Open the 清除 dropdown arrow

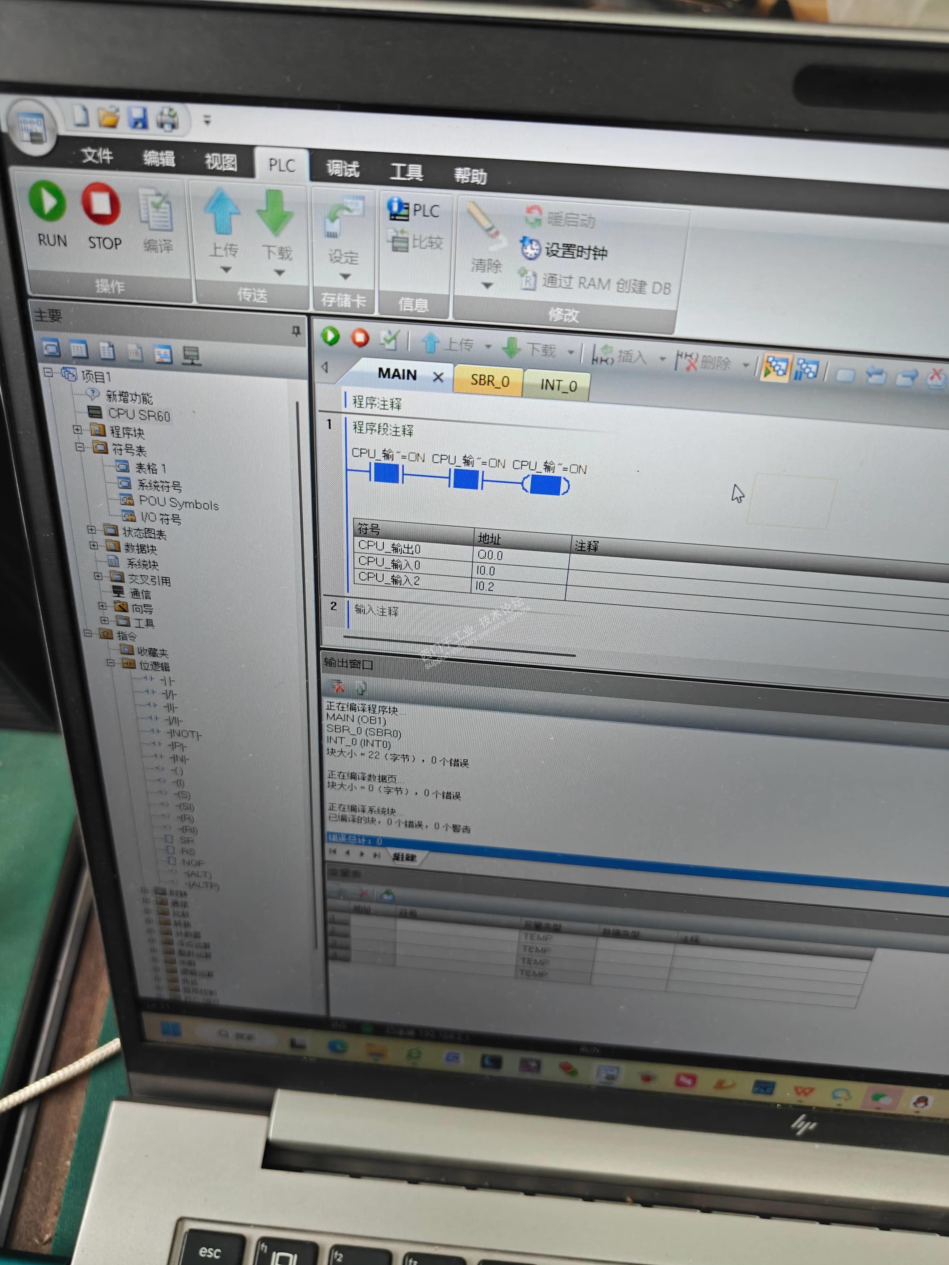(487, 285)
